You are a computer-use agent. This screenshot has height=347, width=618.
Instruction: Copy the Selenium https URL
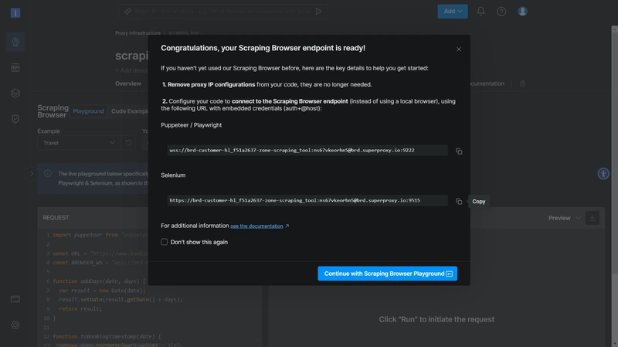(x=459, y=202)
